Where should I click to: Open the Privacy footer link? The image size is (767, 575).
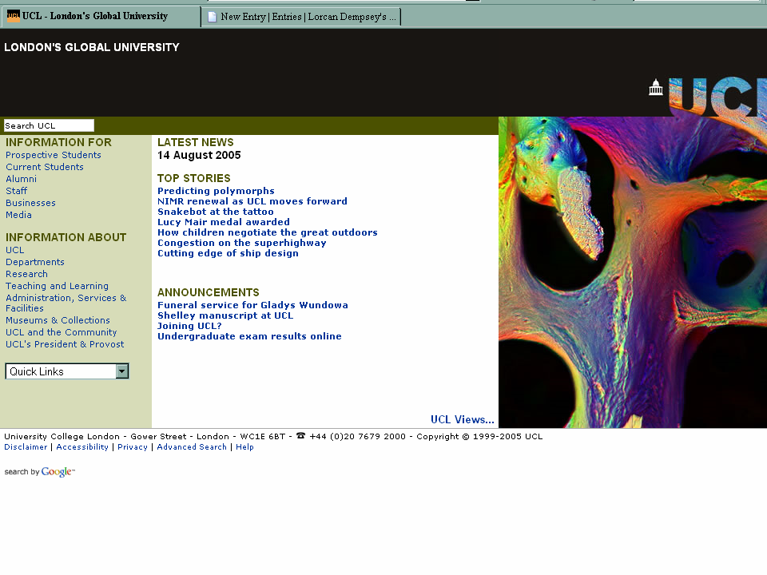click(x=132, y=447)
